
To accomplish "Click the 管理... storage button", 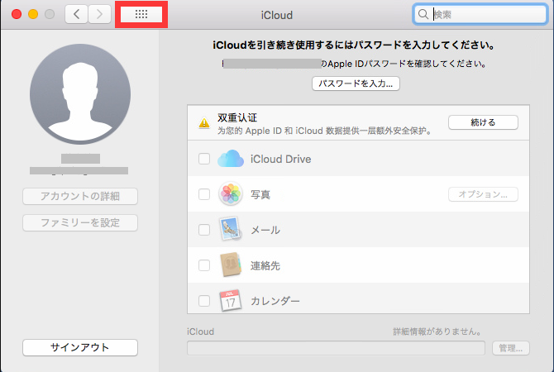I will click(510, 348).
